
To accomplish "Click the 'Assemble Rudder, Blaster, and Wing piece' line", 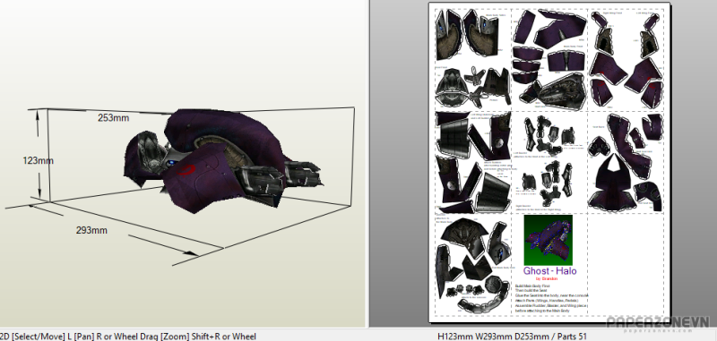I will [551, 306].
